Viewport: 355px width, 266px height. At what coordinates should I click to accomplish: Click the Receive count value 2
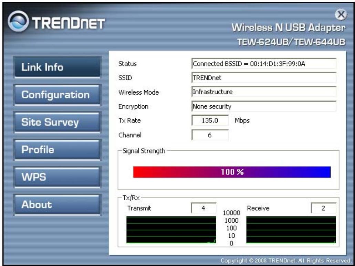323,208
